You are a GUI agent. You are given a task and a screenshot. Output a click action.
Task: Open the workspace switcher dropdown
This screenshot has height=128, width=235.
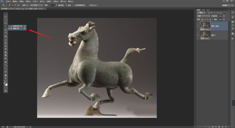(x=227, y=5)
